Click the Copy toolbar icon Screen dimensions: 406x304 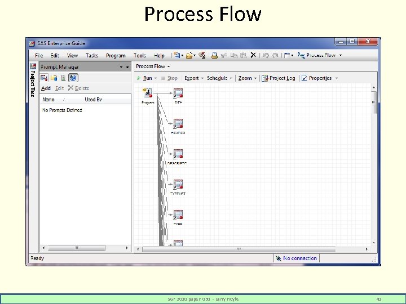[x=234, y=55]
